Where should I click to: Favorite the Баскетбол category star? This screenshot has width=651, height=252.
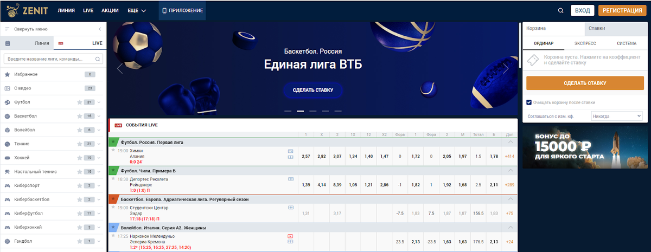[x=79, y=116]
